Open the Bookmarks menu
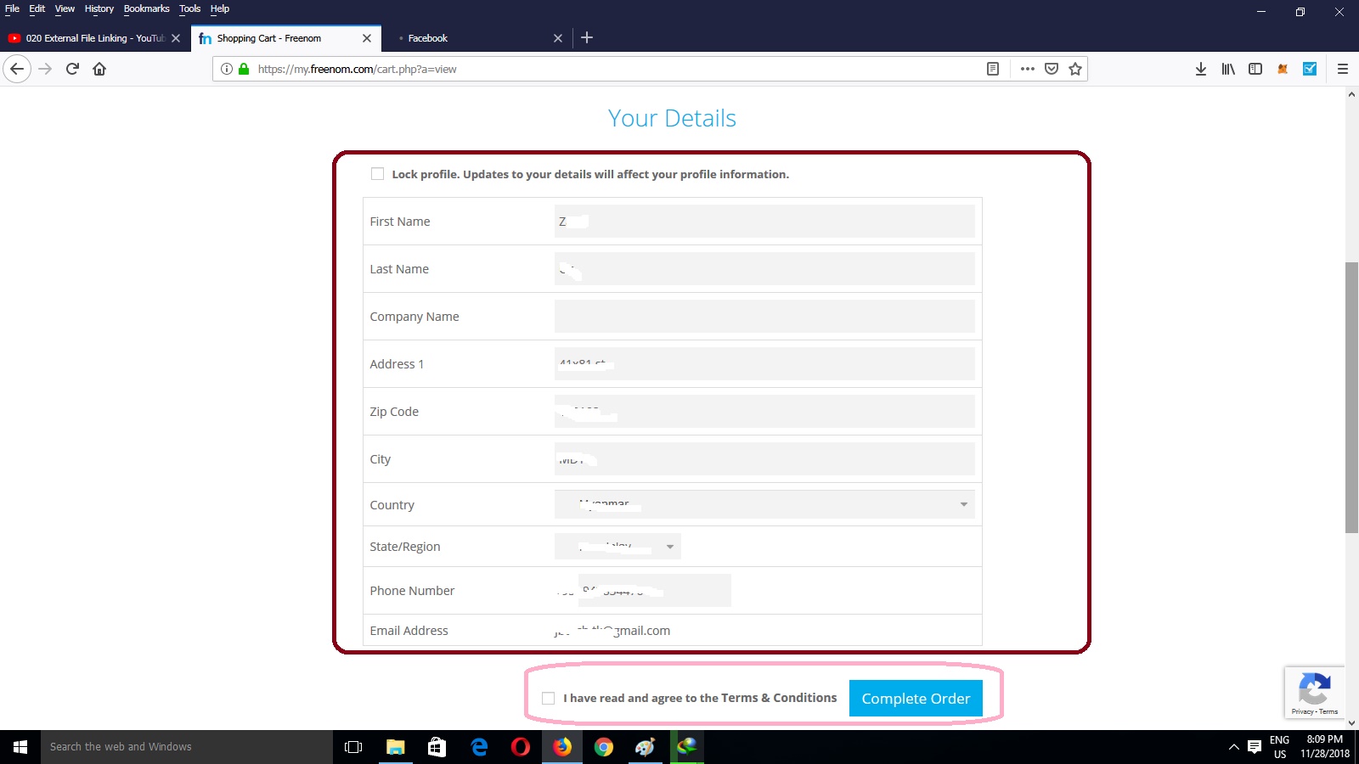Image resolution: width=1359 pixels, height=764 pixels. point(147,8)
